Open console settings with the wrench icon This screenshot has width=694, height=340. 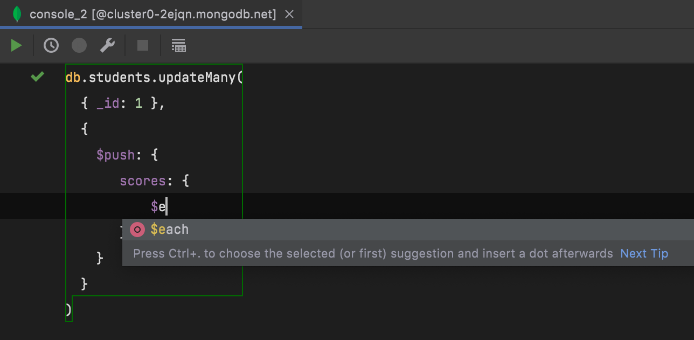click(x=107, y=46)
